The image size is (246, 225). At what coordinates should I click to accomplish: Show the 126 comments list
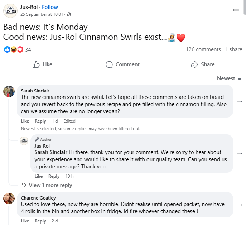tap(203, 49)
